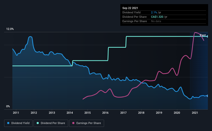Click the 2020 x-axis label
Screen dimensions: 212x131
177,113
